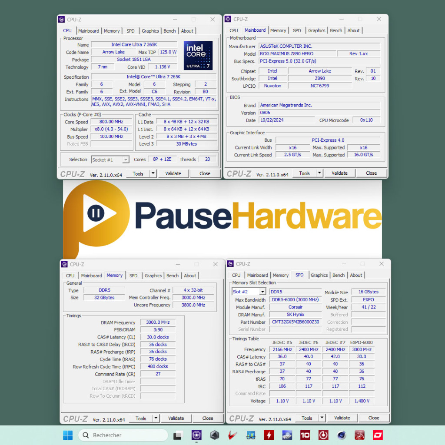The height and width of the screenshot is (445, 445).
Task: Click Tools button in Mainboard window
Action: [x=304, y=173]
